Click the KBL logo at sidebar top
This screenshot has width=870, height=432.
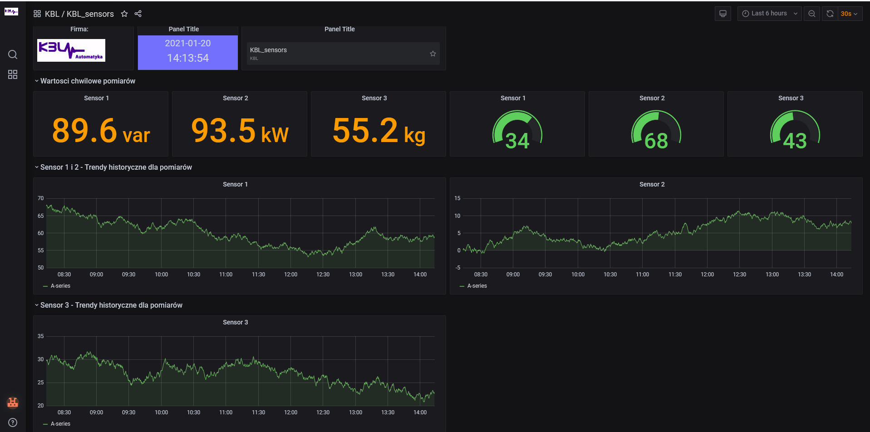[11, 12]
